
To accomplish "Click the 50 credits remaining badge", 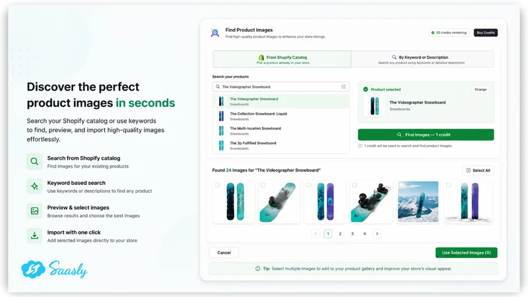I will (x=449, y=32).
